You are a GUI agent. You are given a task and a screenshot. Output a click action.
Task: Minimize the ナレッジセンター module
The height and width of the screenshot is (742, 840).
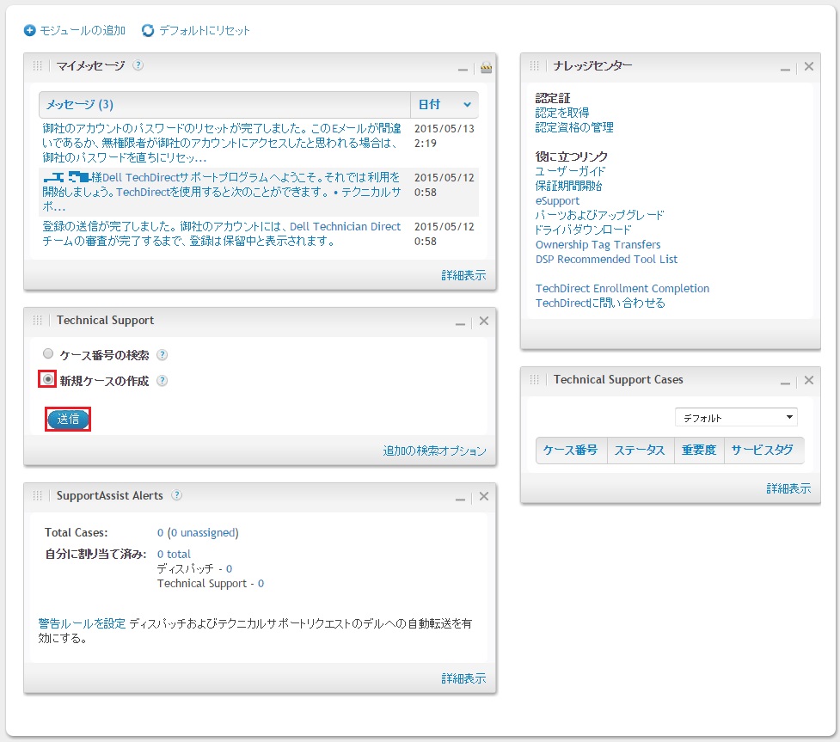coord(785,70)
